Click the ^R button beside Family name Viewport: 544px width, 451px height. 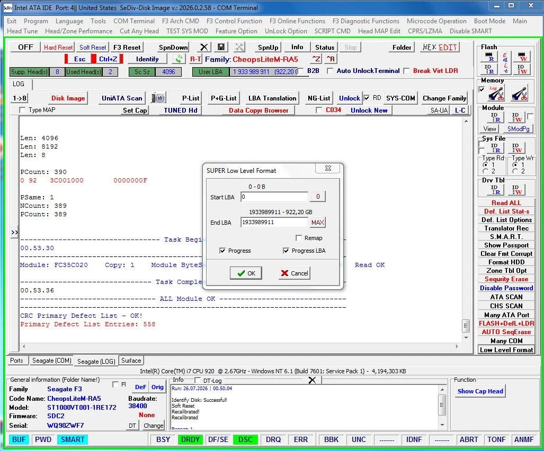[x=331, y=59]
